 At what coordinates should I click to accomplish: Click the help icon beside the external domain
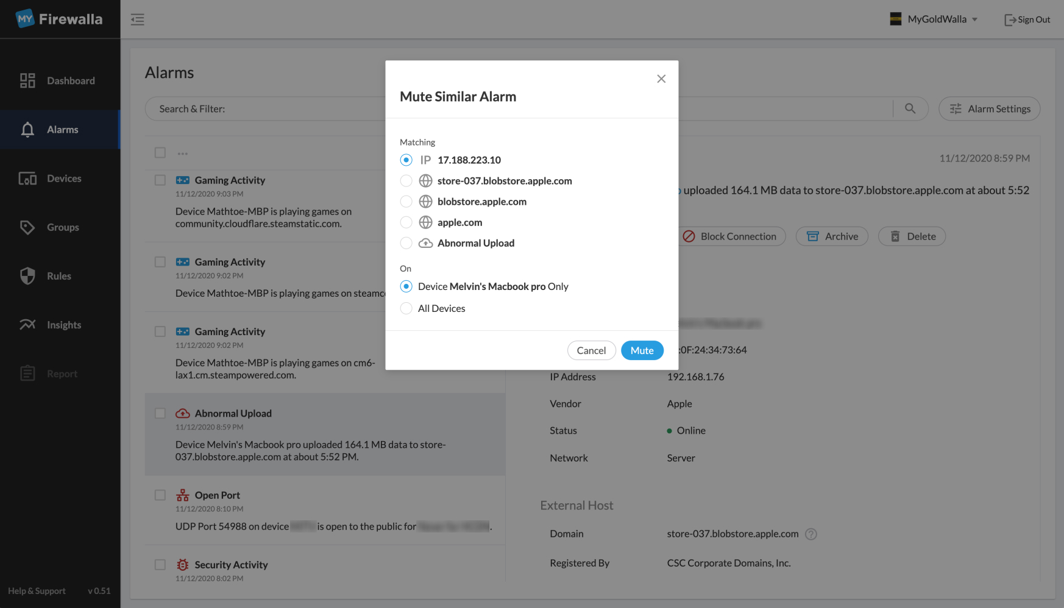pyautogui.click(x=810, y=534)
